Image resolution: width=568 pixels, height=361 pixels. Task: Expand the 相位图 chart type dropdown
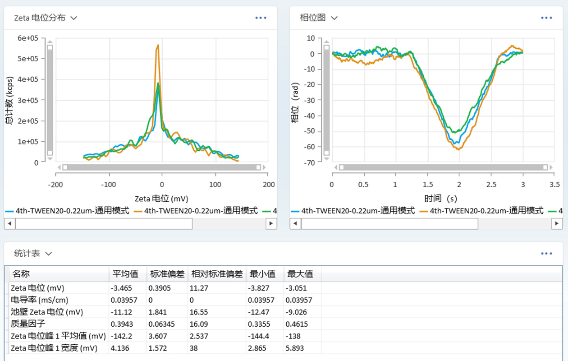click(x=334, y=18)
